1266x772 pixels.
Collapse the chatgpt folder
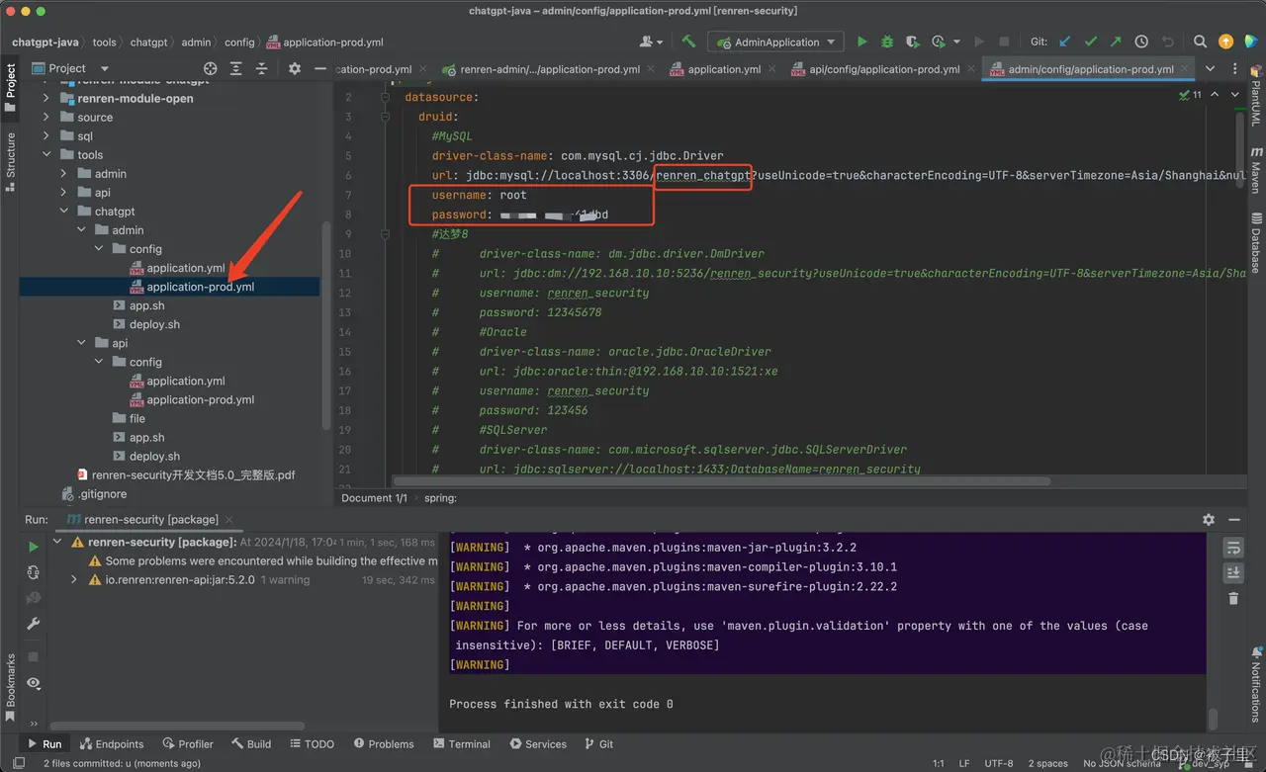tap(64, 211)
